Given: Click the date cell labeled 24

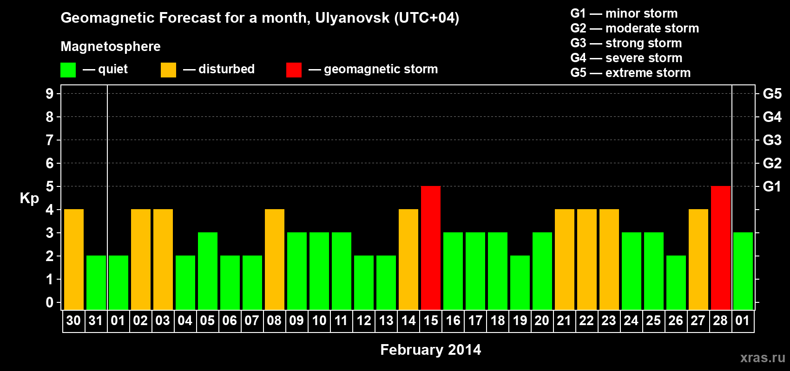Looking at the screenshot, I should click(x=632, y=321).
